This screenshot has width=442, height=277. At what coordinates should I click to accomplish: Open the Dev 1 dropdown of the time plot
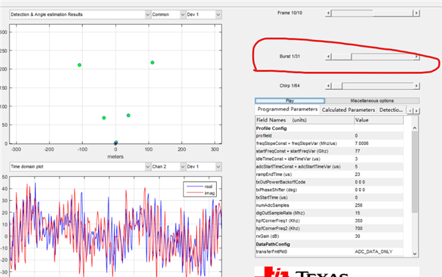(x=204, y=166)
